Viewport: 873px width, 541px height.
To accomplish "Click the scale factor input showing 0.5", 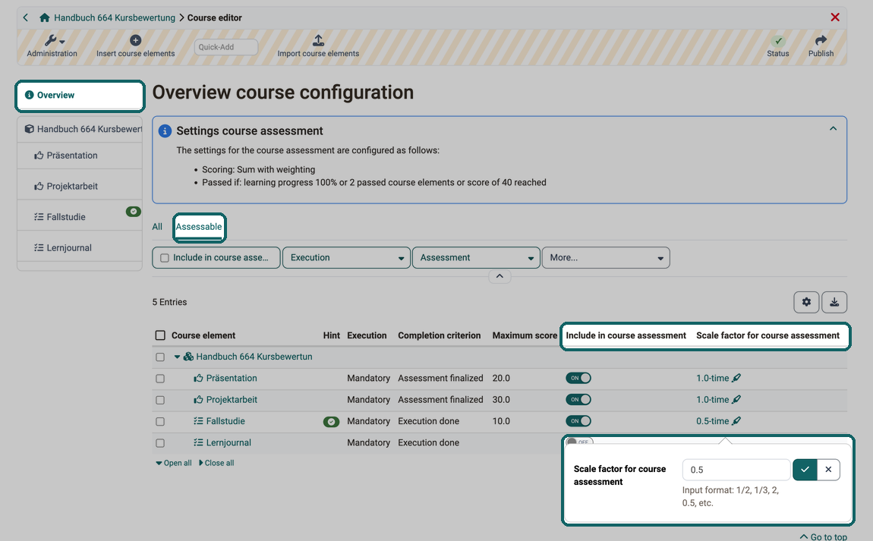I will pos(736,470).
